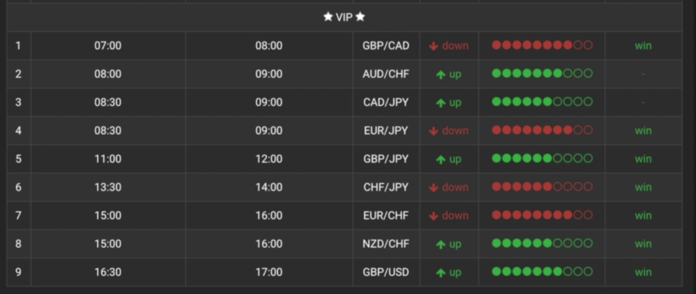696x294 pixels.
Task: Click the red down arrow for EUR/JPY
Action: tap(434, 131)
